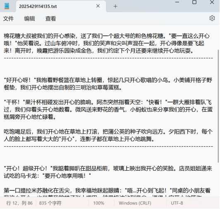Click the Windows (CRLF) line ending indicator
Viewport: 220px width, 209px height.
(135, 203)
